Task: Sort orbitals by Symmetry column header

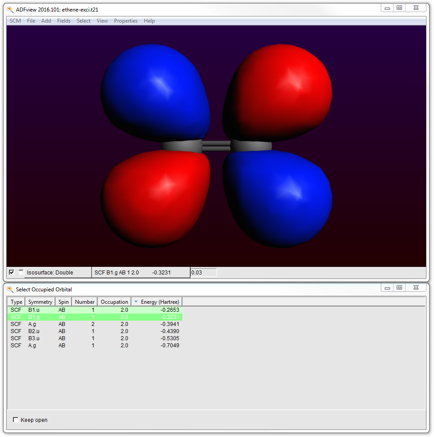Action: pos(40,302)
